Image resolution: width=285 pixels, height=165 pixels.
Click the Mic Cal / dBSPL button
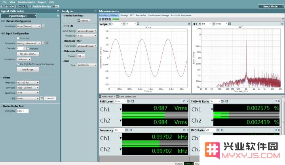point(28,54)
